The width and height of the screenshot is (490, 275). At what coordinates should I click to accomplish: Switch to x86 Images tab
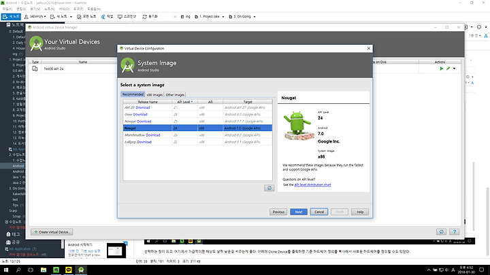coord(154,95)
